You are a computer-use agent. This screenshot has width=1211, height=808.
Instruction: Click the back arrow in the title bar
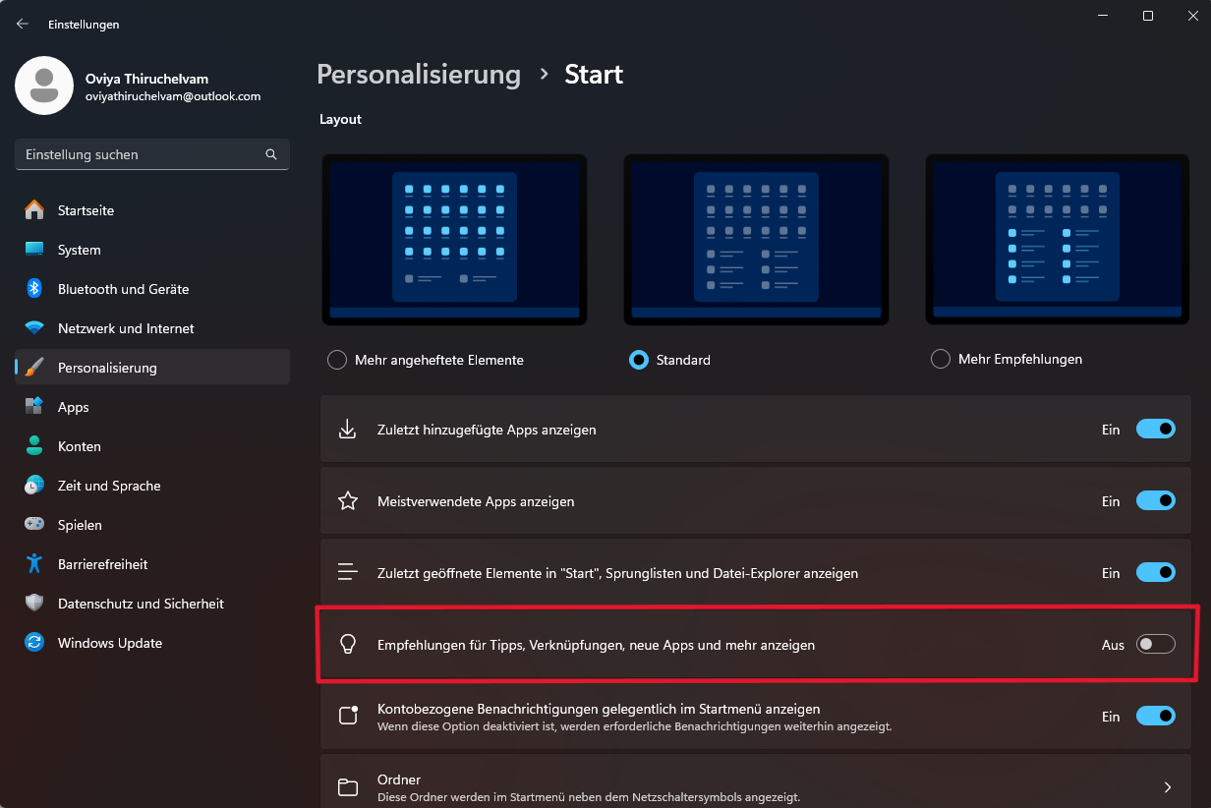coord(23,24)
